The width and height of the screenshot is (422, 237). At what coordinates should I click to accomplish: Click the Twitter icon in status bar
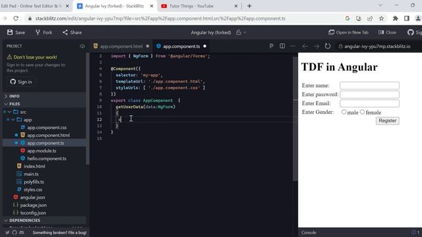7,232
